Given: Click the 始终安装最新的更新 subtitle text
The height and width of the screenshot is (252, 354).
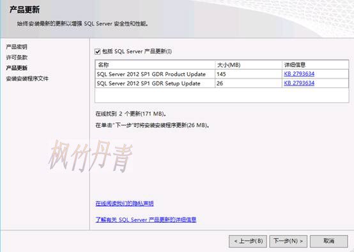Looking at the screenshot, I should click(82, 24).
